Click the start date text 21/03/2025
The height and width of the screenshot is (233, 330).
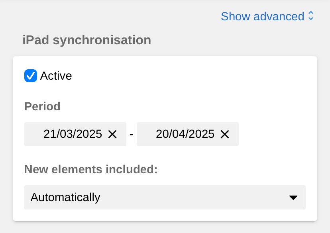click(x=73, y=134)
